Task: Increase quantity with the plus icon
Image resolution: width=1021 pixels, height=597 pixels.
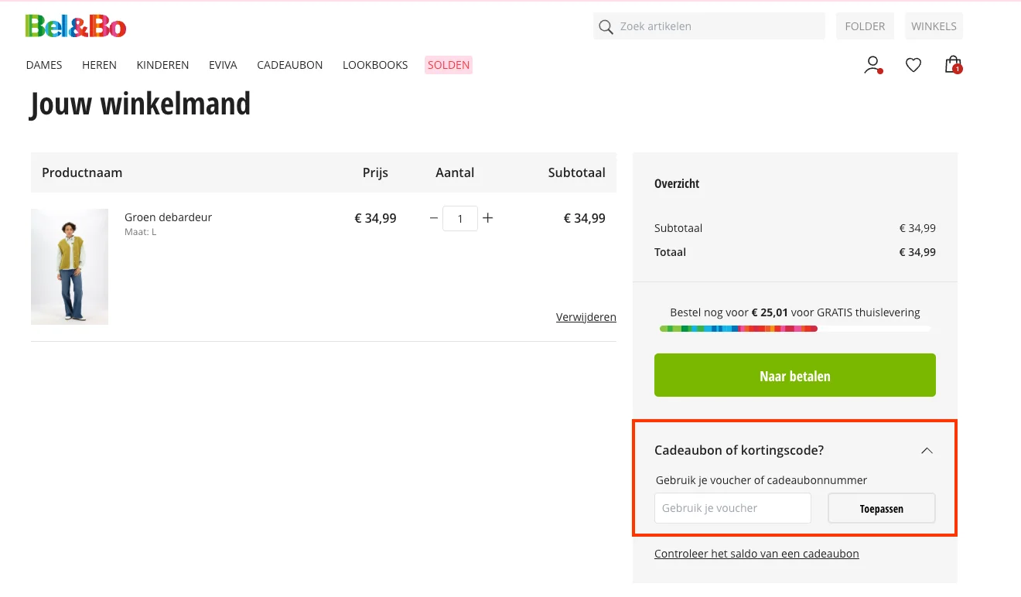Action: point(488,218)
